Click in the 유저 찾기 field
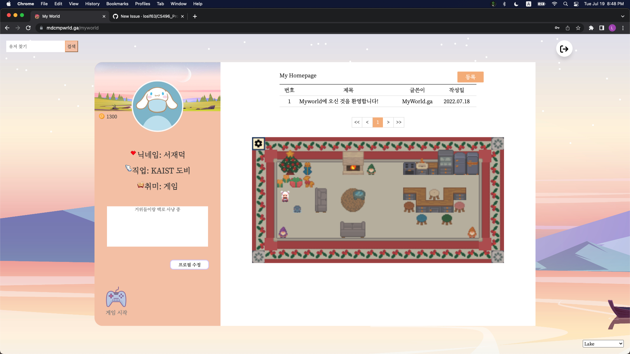 point(35,47)
